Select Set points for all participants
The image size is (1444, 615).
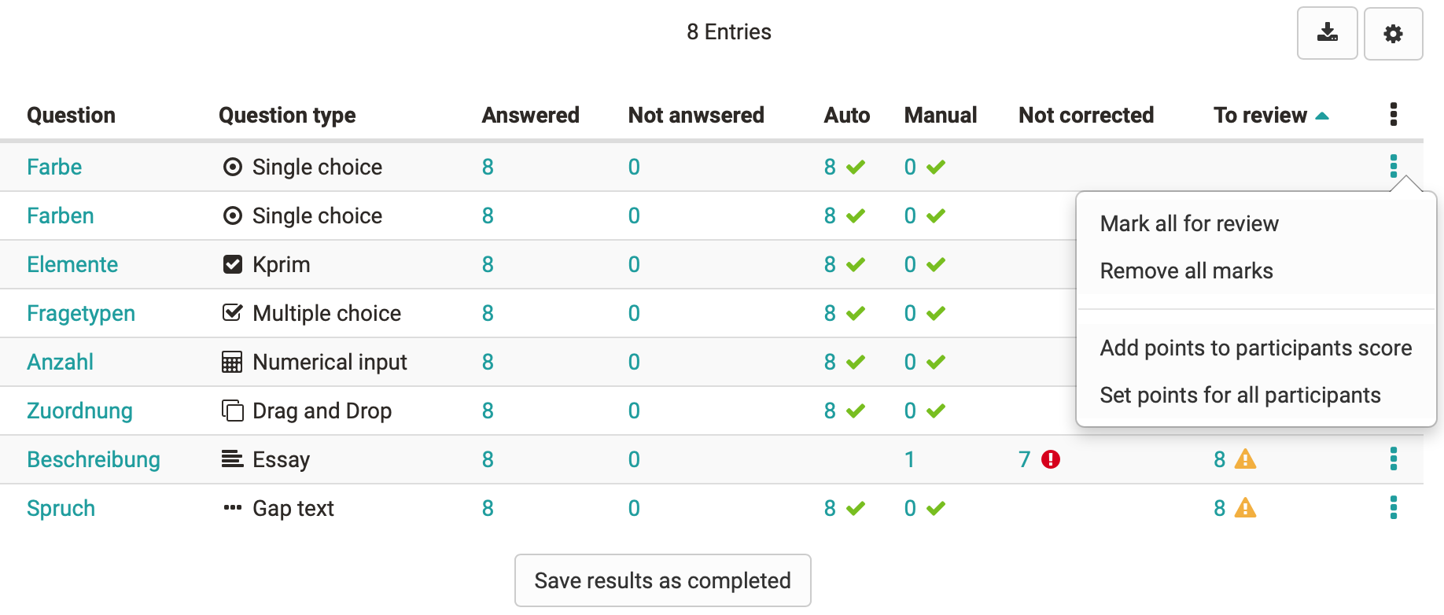pyautogui.click(x=1240, y=396)
